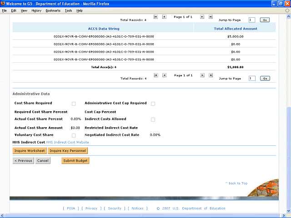Click the Administrative Data heading
The image size is (291, 218).
pos(31,94)
